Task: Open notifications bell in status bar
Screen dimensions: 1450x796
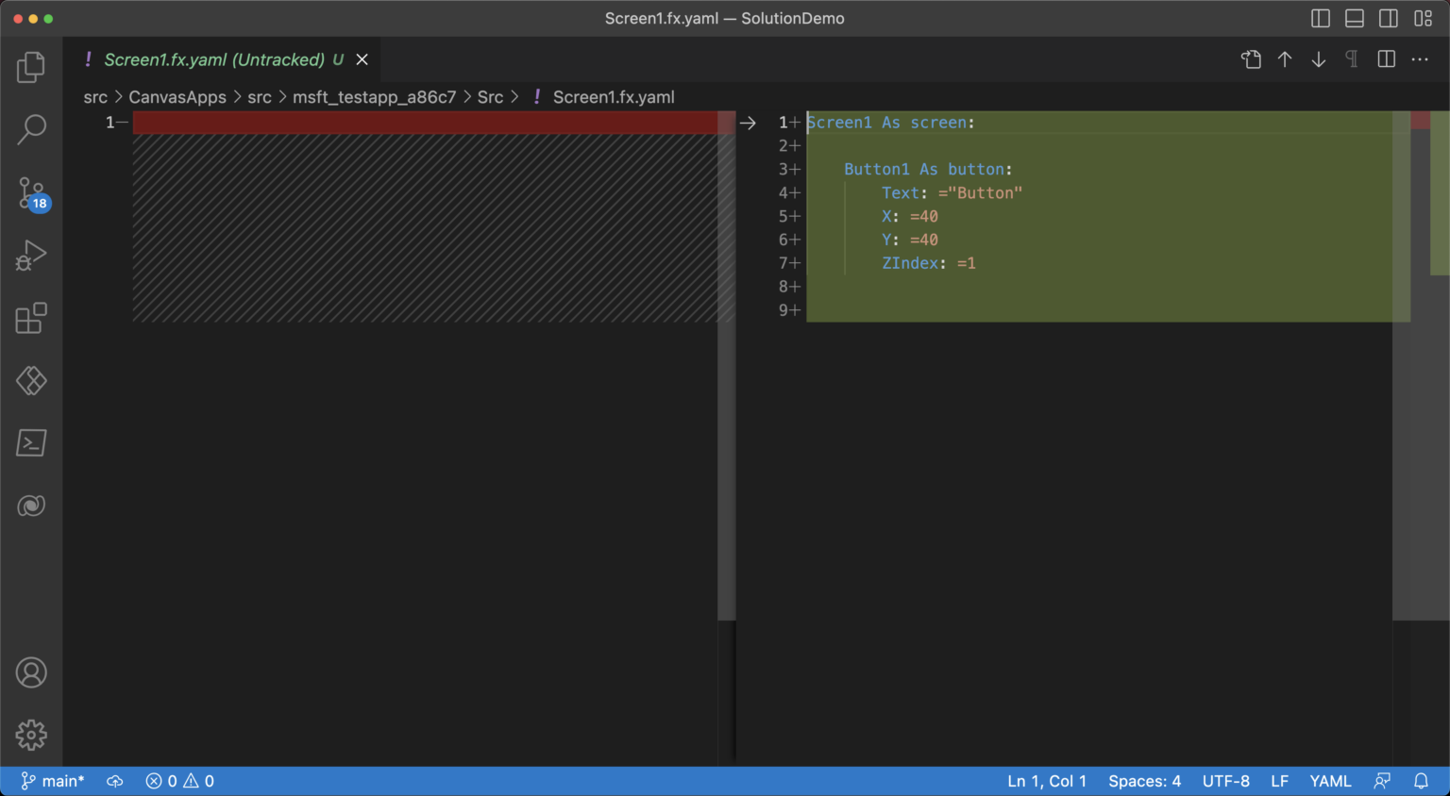Action: tap(1423, 781)
